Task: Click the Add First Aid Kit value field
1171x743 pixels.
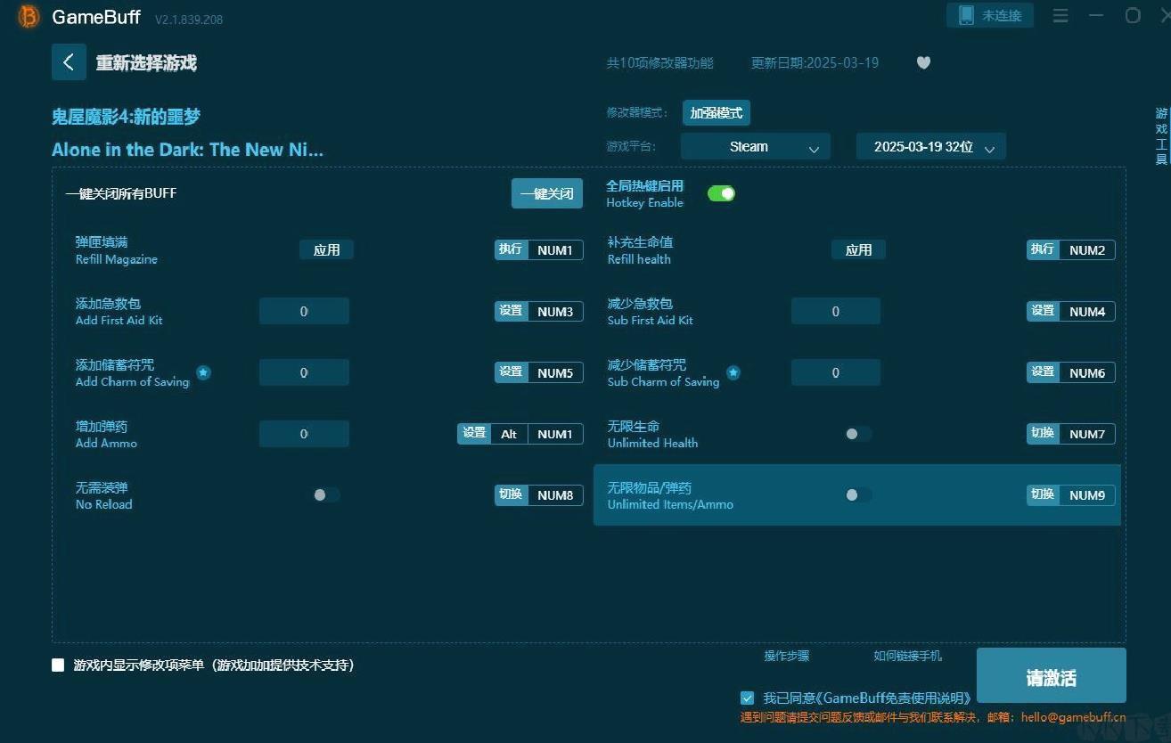Action: [x=304, y=312]
